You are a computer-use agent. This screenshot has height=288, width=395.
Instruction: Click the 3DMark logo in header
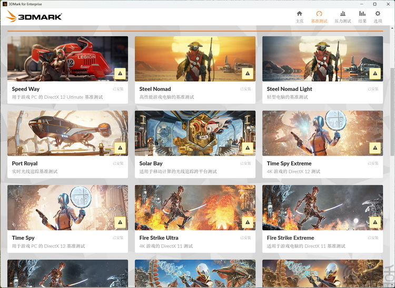pos(34,16)
